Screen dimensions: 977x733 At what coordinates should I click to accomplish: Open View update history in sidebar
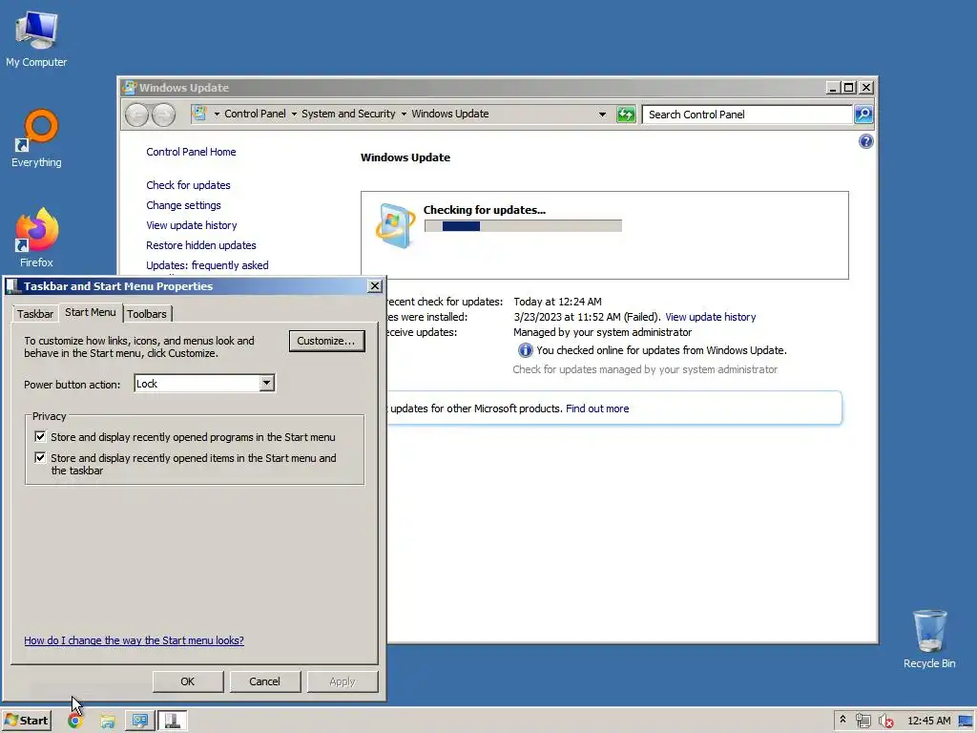click(x=191, y=225)
